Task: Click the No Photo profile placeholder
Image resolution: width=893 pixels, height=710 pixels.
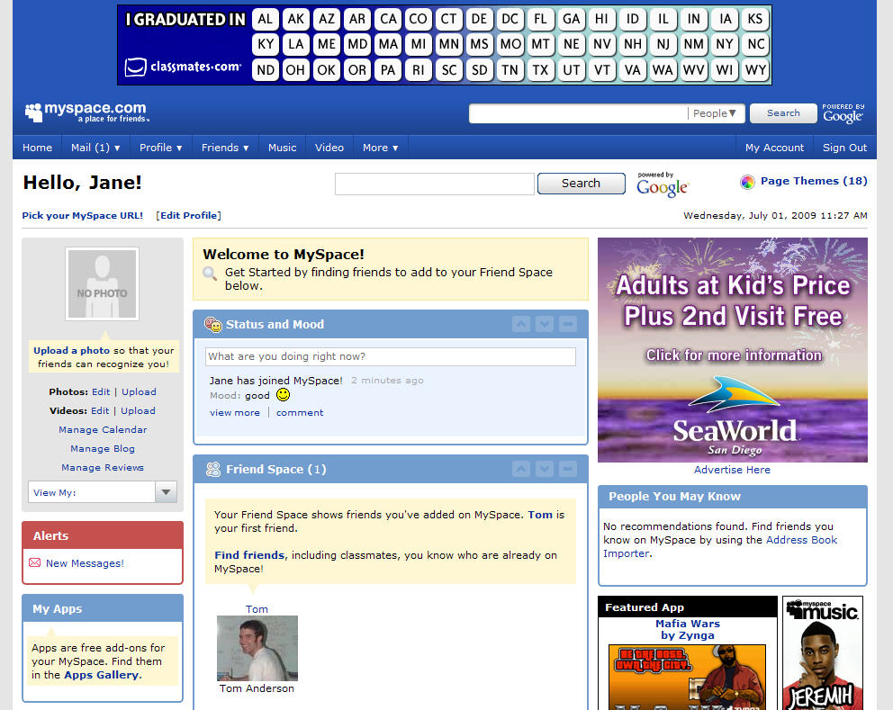Action: pos(102,283)
